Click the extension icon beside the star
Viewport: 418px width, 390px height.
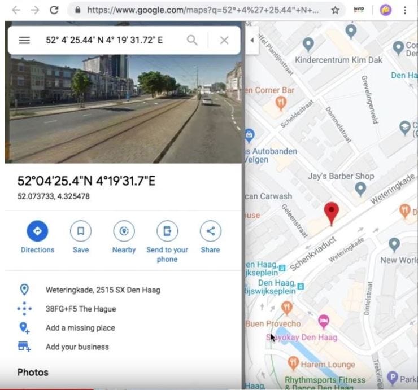click(359, 10)
